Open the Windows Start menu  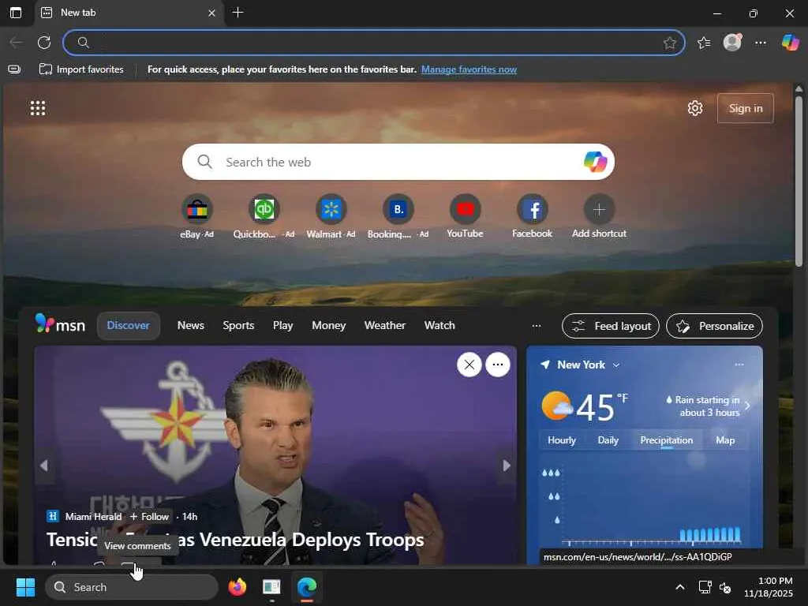[x=25, y=587]
